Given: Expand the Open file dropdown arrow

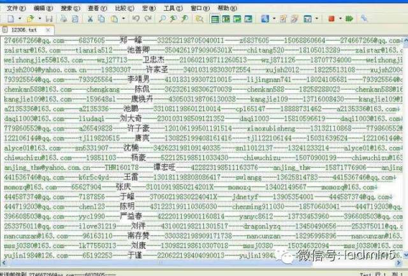Looking at the screenshot, I should point(40,18).
